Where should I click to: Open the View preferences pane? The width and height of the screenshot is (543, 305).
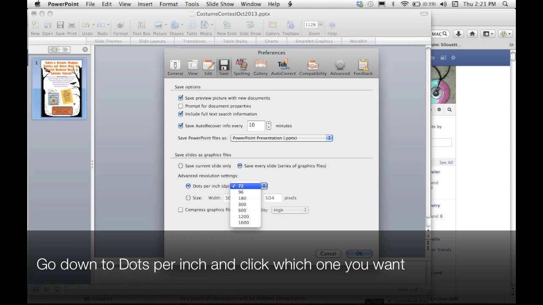(x=193, y=67)
